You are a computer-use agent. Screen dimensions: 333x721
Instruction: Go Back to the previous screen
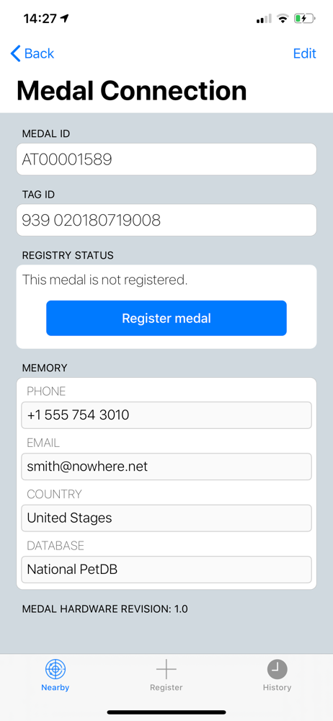tap(32, 53)
